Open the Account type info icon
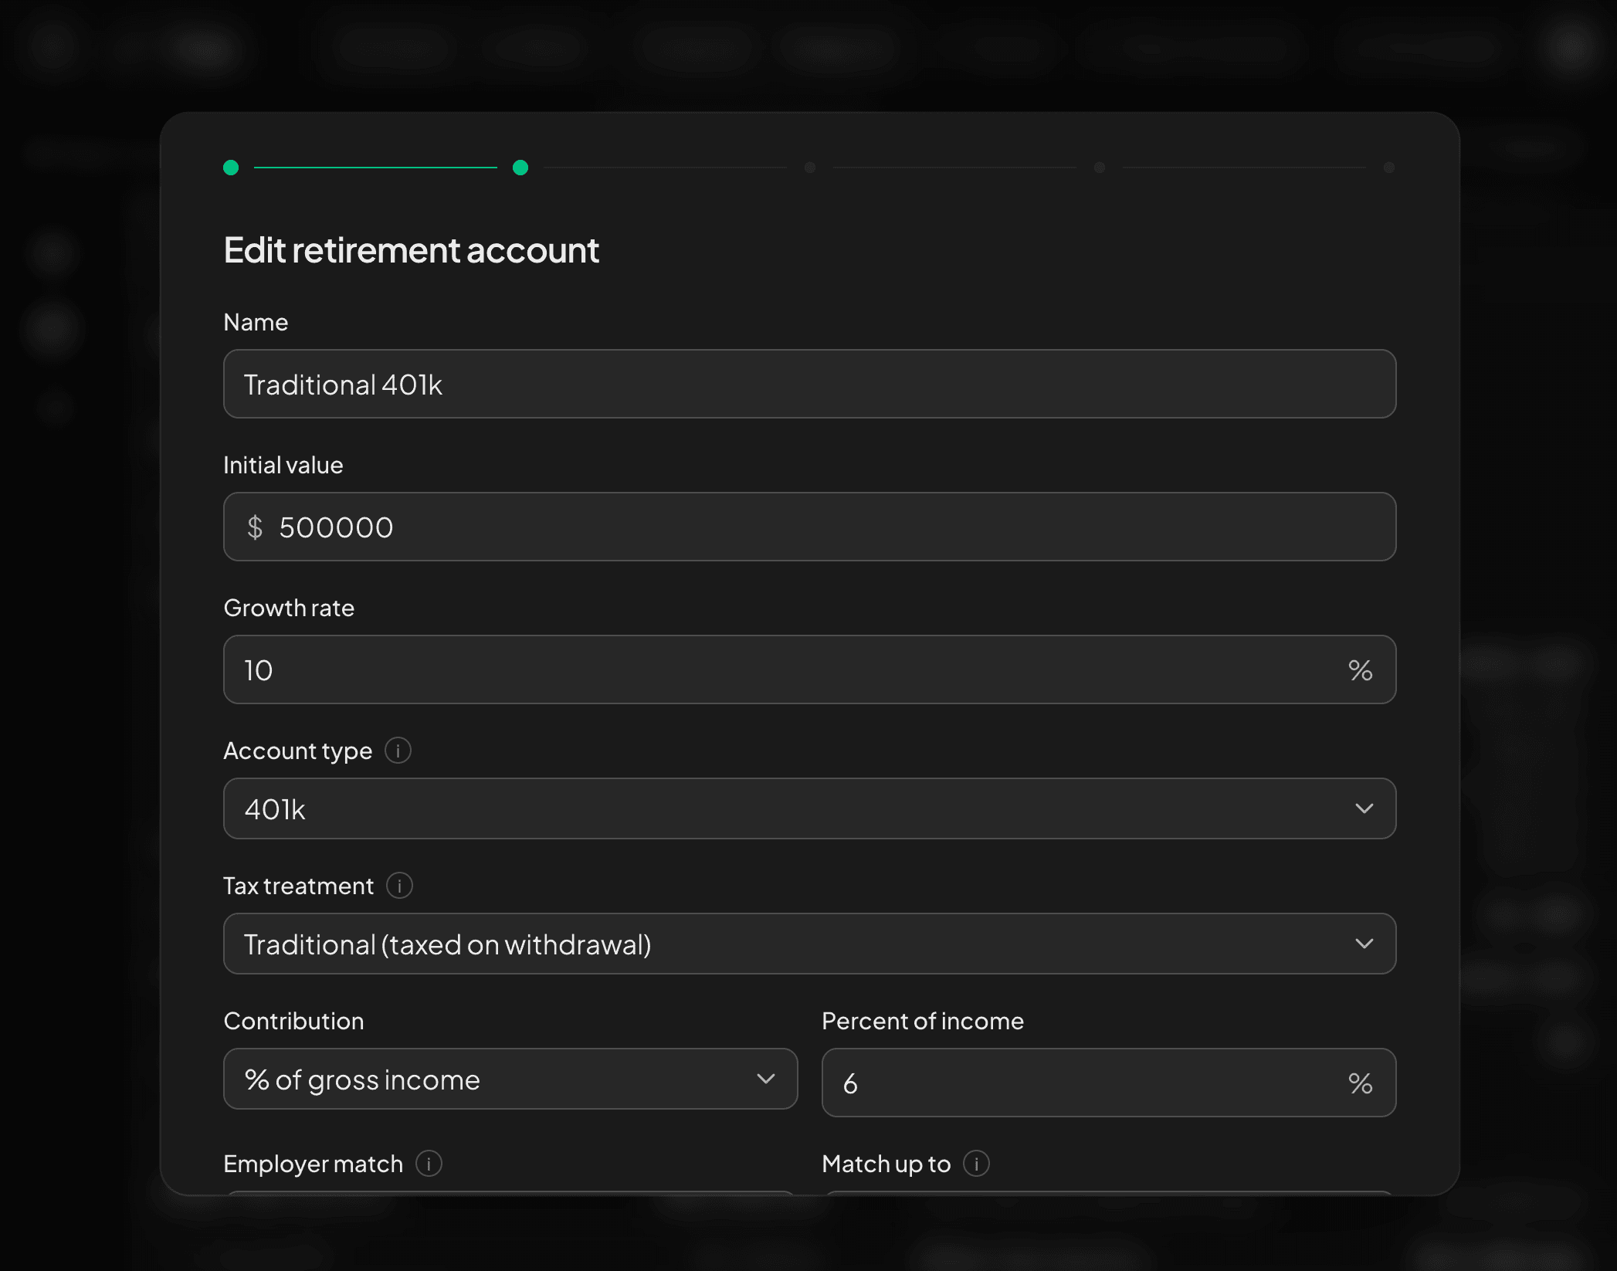This screenshot has height=1271, width=1617. pos(398,750)
